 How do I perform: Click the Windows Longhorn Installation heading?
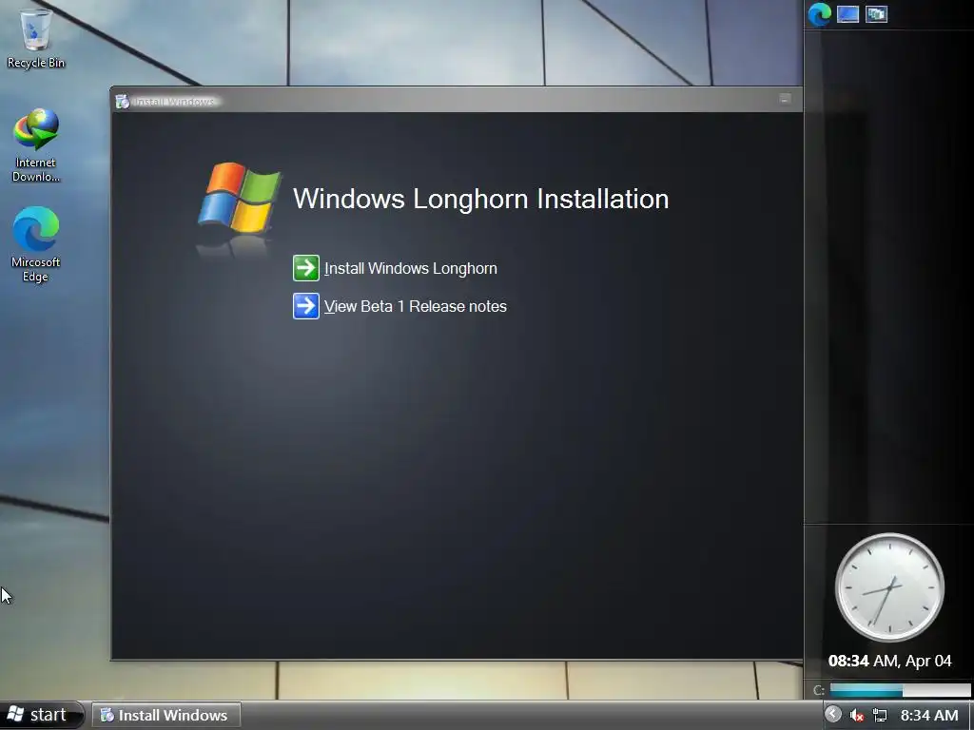480,200
